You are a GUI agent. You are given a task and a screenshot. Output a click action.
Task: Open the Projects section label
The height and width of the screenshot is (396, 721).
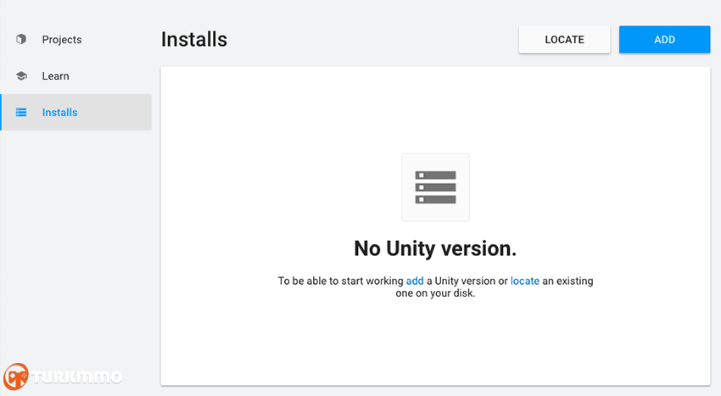62,40
